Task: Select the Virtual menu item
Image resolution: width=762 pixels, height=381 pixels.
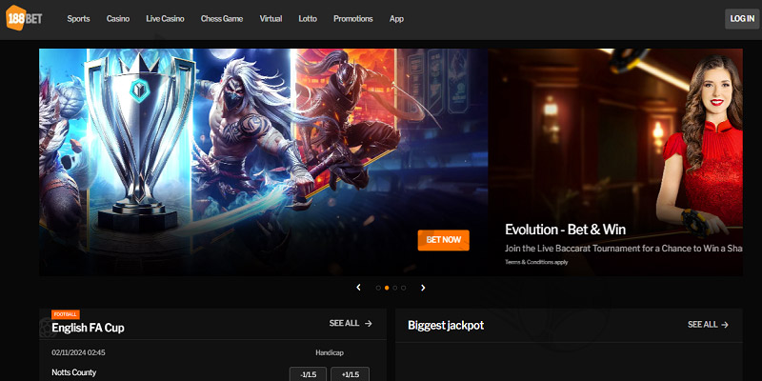Action: [x=271, y=19]
